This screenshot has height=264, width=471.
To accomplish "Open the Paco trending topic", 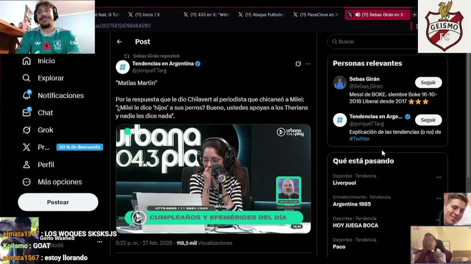I will [339, 247].
